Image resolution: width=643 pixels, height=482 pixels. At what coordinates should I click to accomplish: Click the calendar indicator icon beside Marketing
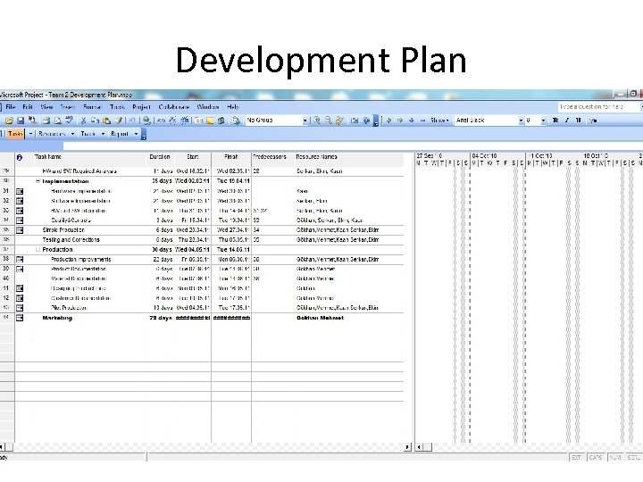click(20, 318)
